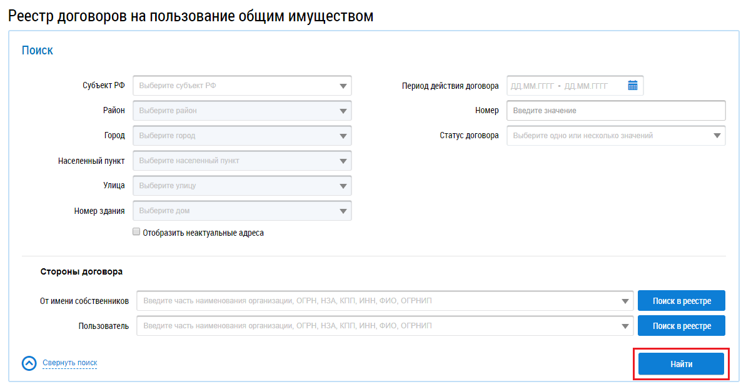
Task: Open the 'Населенный пункт' dropdown
Action: [x=343, y=161]
